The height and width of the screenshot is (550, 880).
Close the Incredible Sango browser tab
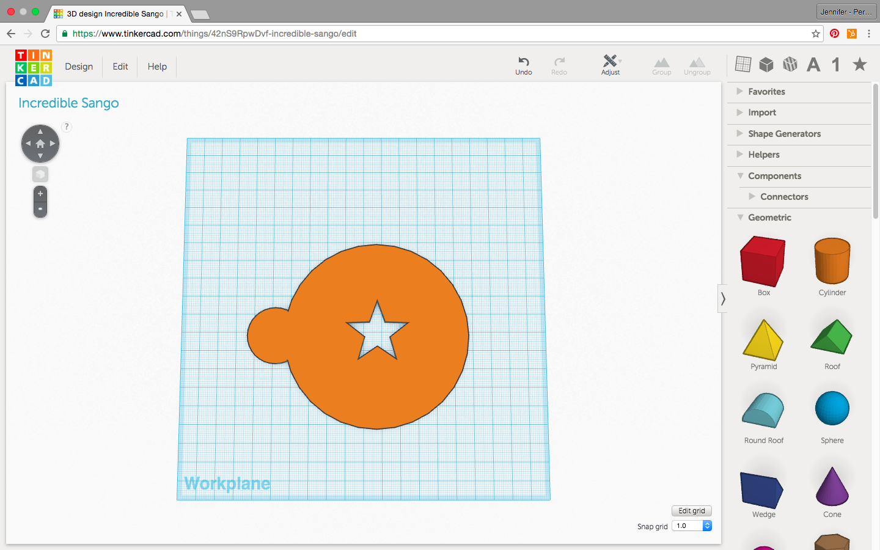pos(179,14)
